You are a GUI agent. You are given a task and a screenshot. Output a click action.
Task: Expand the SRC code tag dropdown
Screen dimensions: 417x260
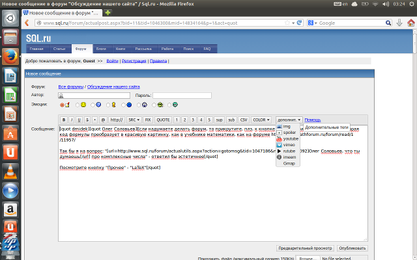click(134, 120)
